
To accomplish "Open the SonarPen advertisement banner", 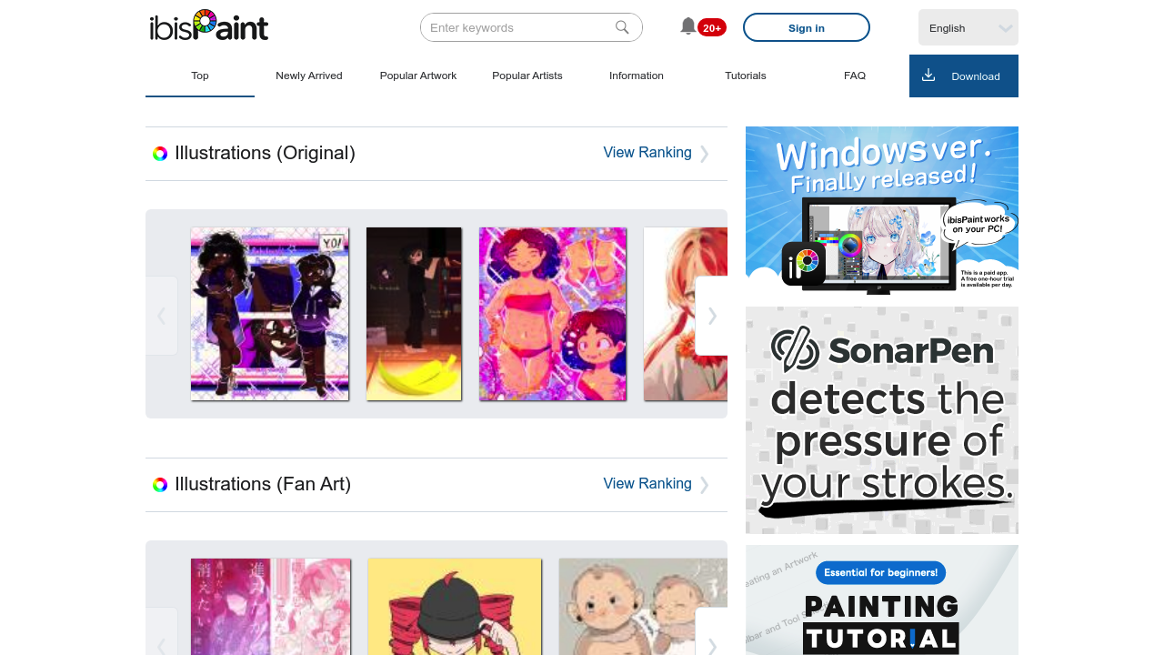I will tap(882, 420).
